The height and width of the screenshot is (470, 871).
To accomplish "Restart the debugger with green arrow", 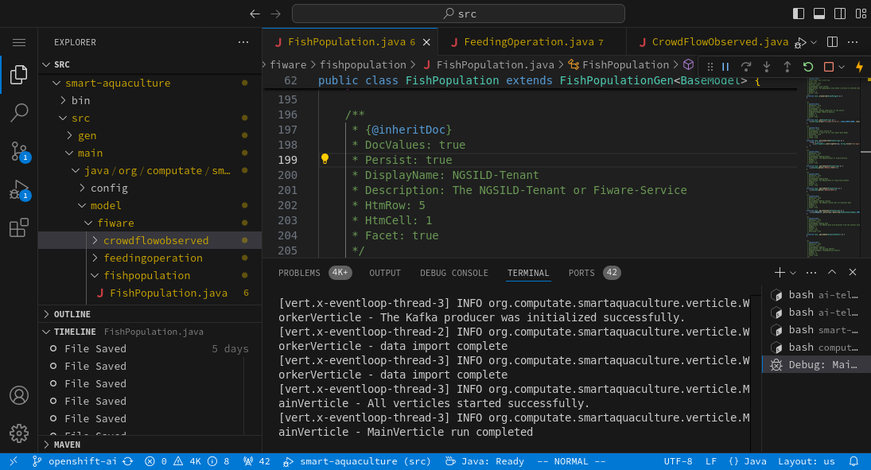I will (807, 67).
